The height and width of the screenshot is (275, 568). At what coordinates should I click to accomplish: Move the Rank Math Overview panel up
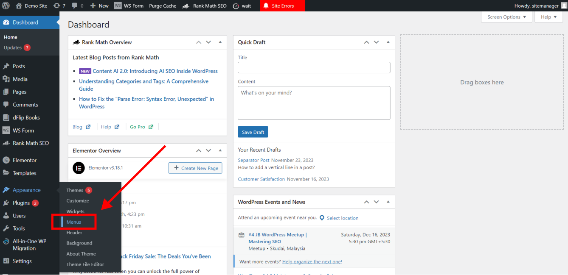pos(198,42)
